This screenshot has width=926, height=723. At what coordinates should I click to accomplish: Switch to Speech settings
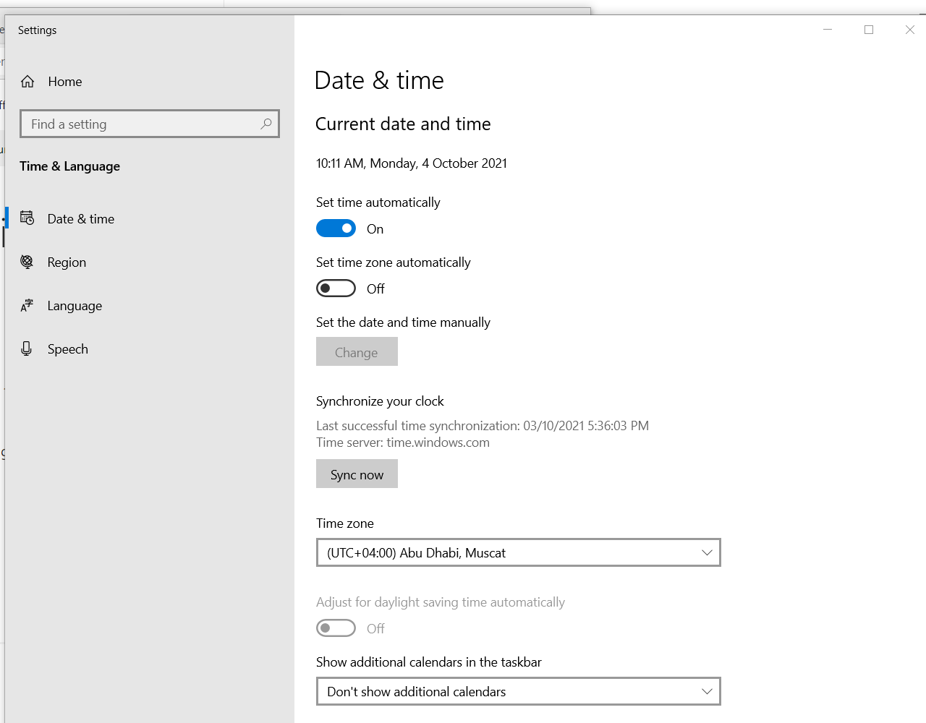149,348
